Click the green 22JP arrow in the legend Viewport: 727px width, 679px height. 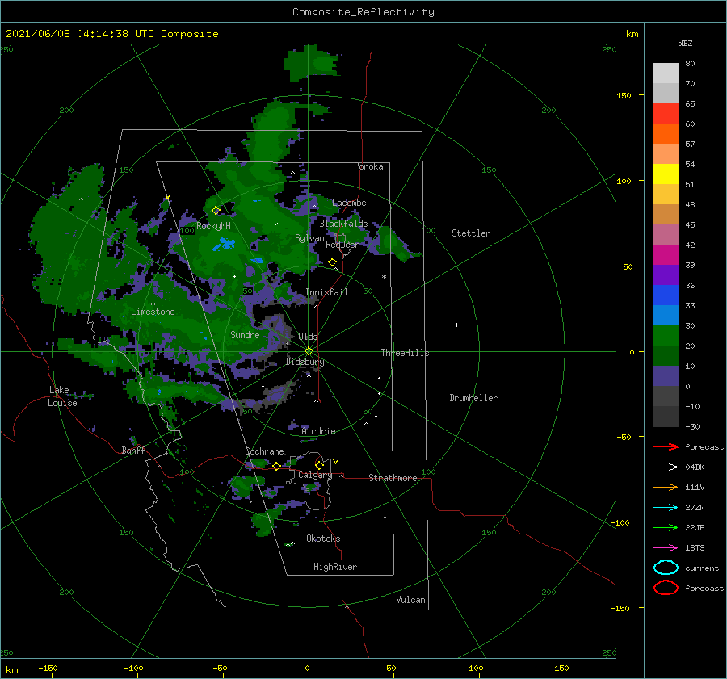(x=666, y=527)
